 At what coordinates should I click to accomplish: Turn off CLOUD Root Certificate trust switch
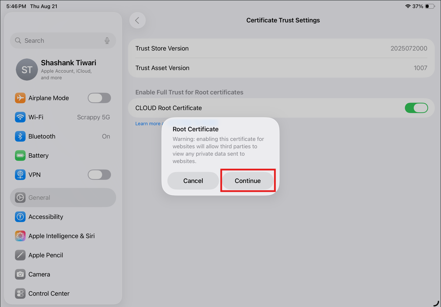coord(416,108)
